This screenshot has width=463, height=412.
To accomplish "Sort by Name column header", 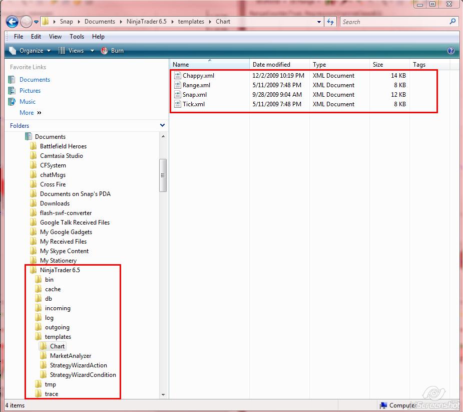I will 210,65.
